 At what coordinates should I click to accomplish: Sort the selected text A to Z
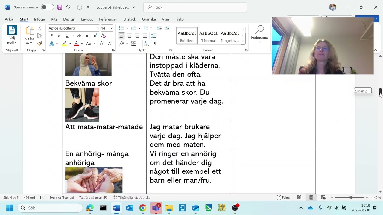[x=147, y=44]
